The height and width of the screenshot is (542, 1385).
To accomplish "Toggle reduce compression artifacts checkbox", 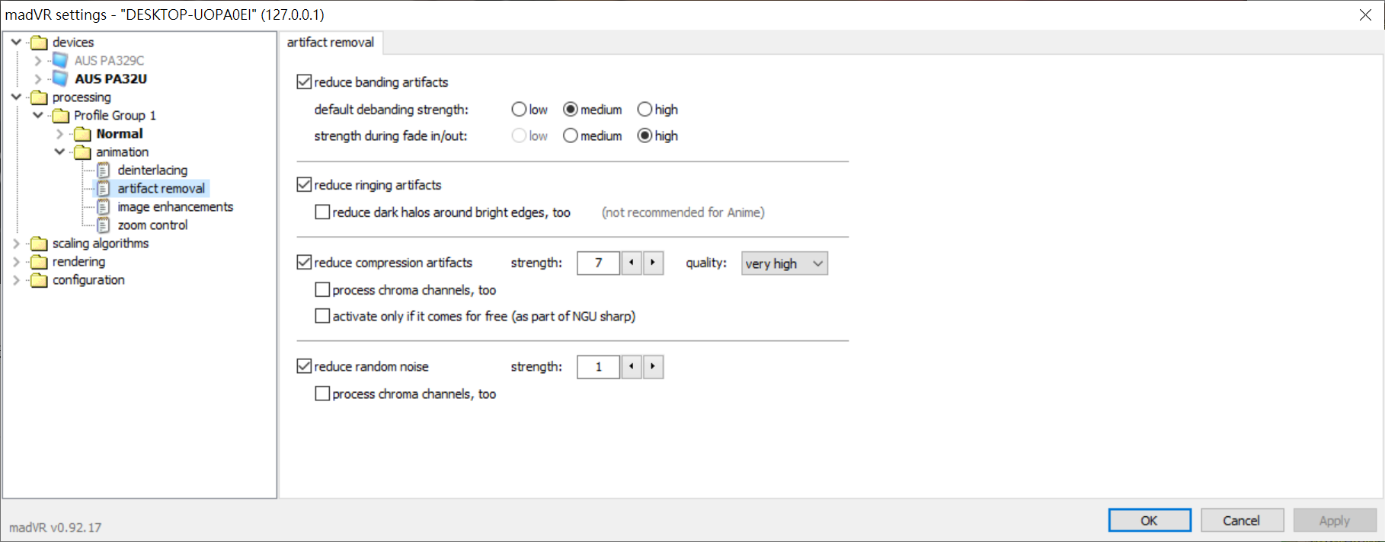I will (304, 262).
